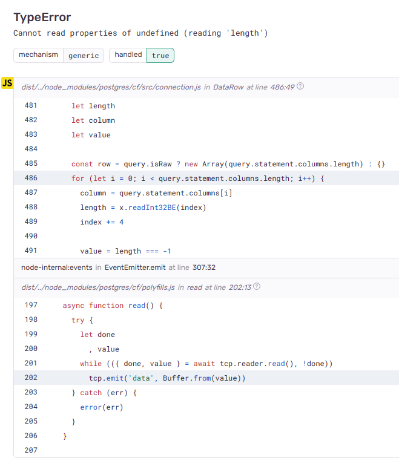Click the TypeError exception title

click(42, 18)
